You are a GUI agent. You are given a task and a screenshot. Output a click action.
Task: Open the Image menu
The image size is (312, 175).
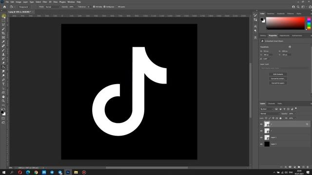19,2
